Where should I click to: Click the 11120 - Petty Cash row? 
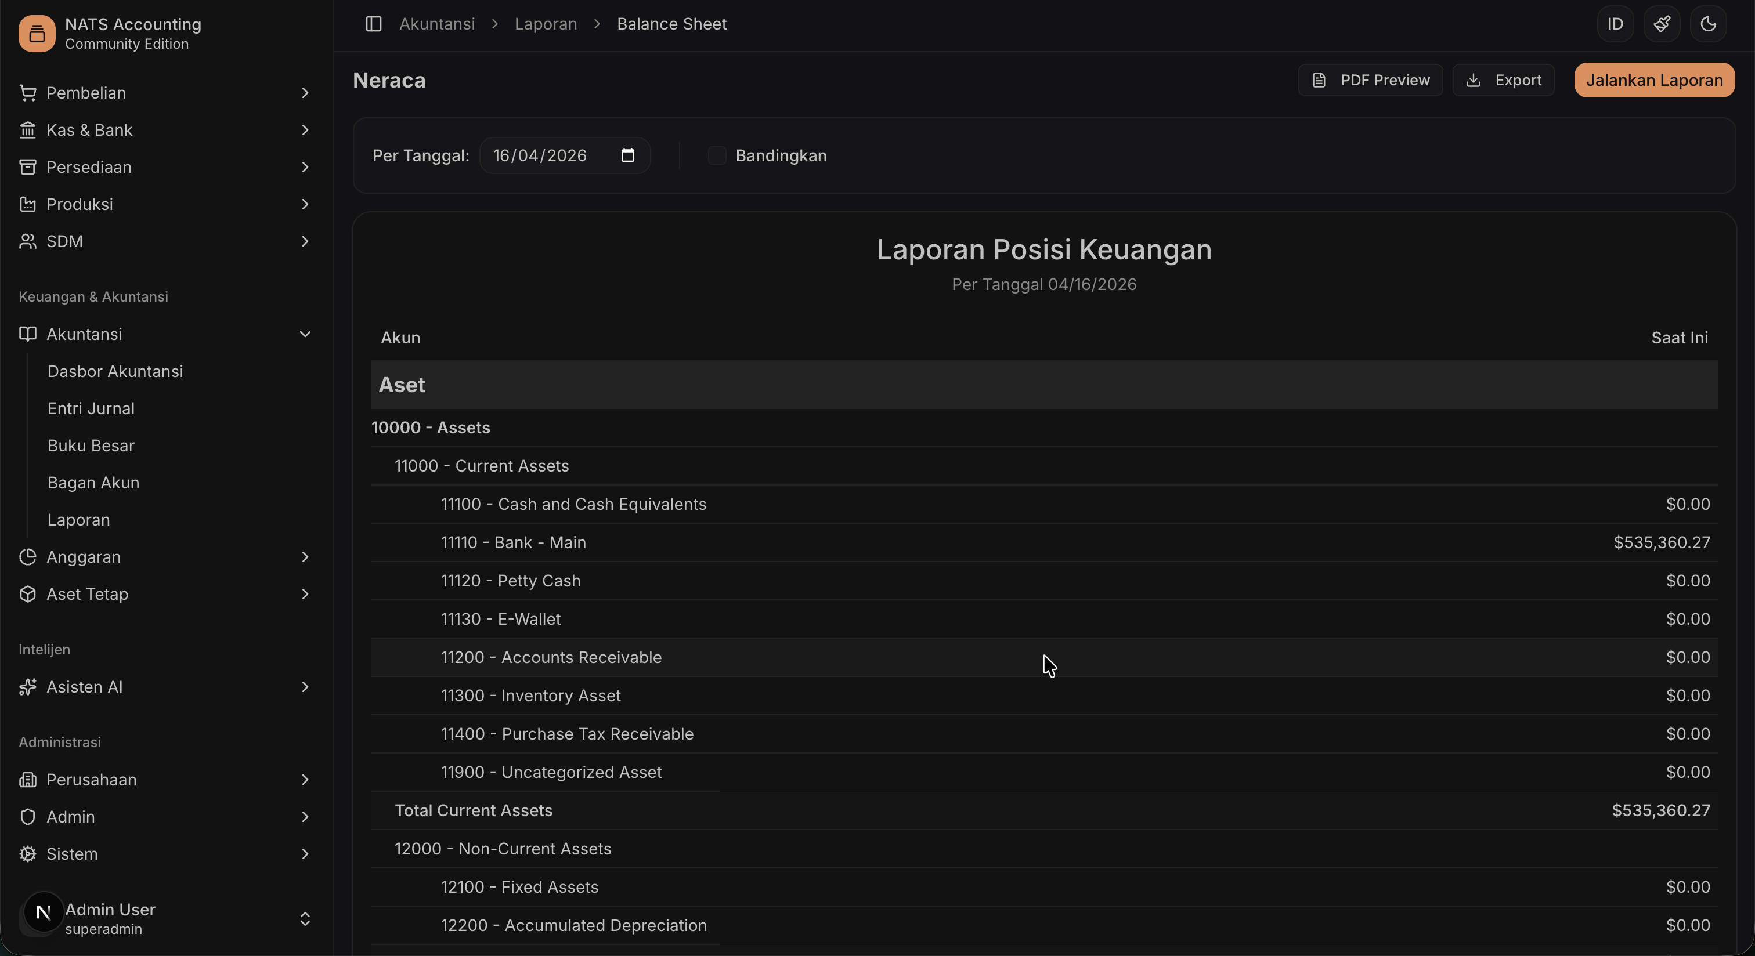(1043, 581)
